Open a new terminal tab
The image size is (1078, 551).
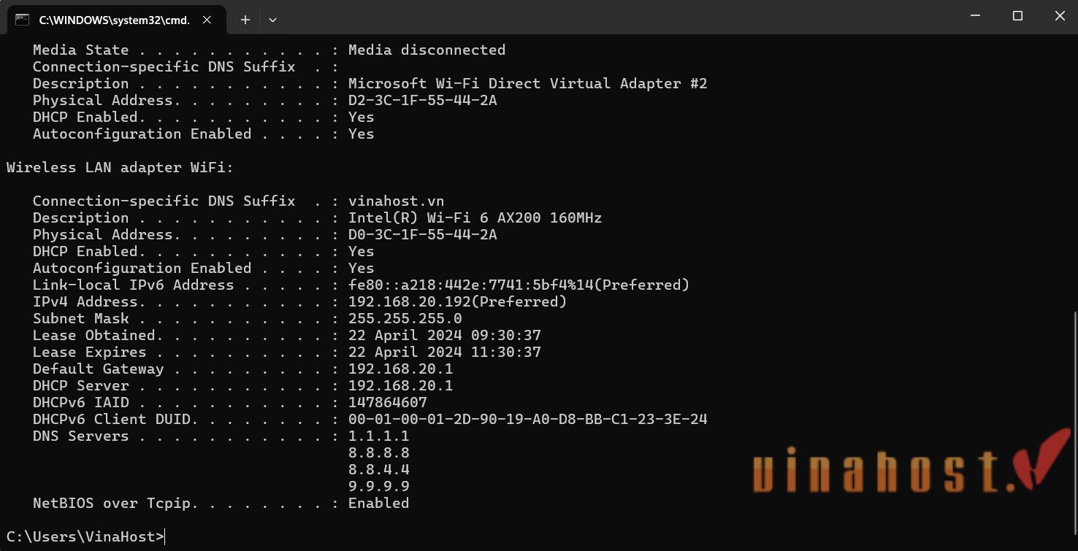click(245, 20)
